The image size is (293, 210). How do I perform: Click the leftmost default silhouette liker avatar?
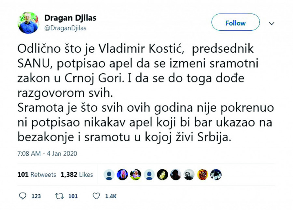[x=109, y=175]
